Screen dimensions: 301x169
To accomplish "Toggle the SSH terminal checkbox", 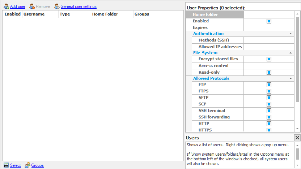I will pos(269,111).
